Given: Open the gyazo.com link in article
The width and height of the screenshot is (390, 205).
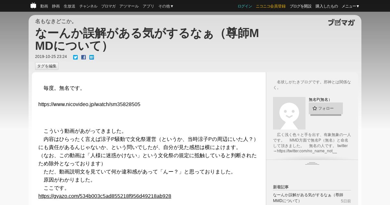Looking at the screenshot, I should [105, 196].
